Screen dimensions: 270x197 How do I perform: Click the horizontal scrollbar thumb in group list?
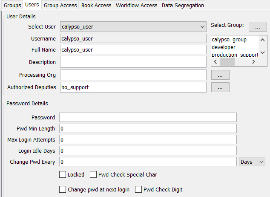coord(227,61)
